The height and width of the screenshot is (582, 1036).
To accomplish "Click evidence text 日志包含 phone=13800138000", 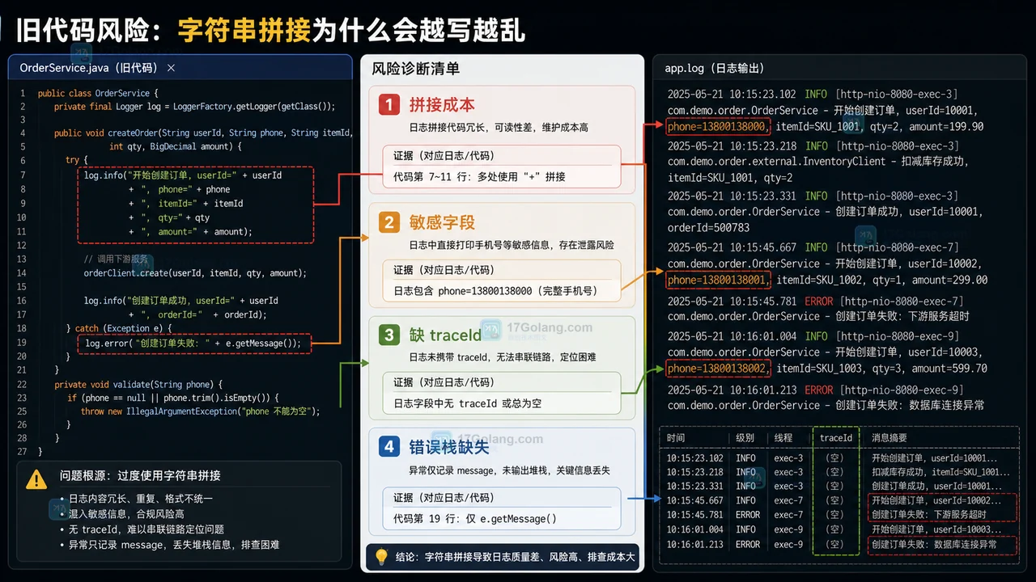I will 495,291.
